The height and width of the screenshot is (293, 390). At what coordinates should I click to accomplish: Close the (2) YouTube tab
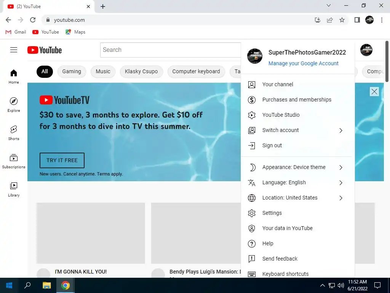coord(88,6)
